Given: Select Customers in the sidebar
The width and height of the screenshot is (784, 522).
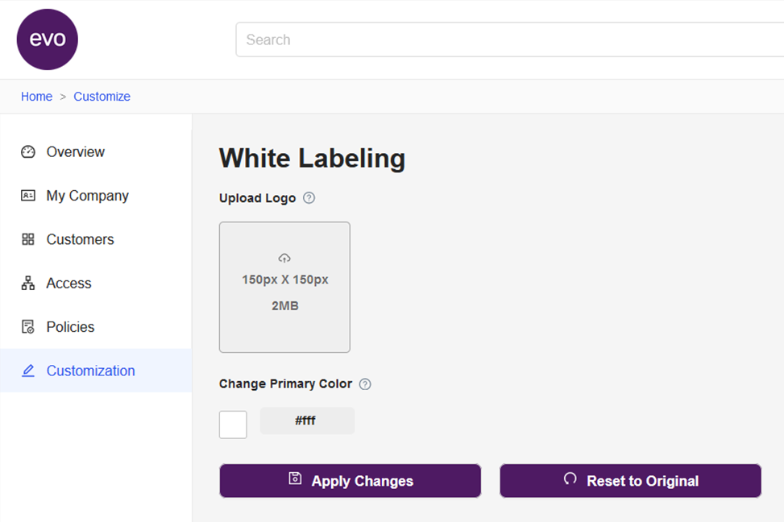Looking at the screenshot, I should tap(80, 239).
